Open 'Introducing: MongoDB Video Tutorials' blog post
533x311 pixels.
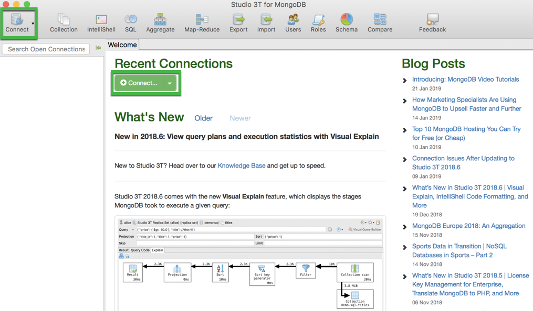tap(465, 79)
